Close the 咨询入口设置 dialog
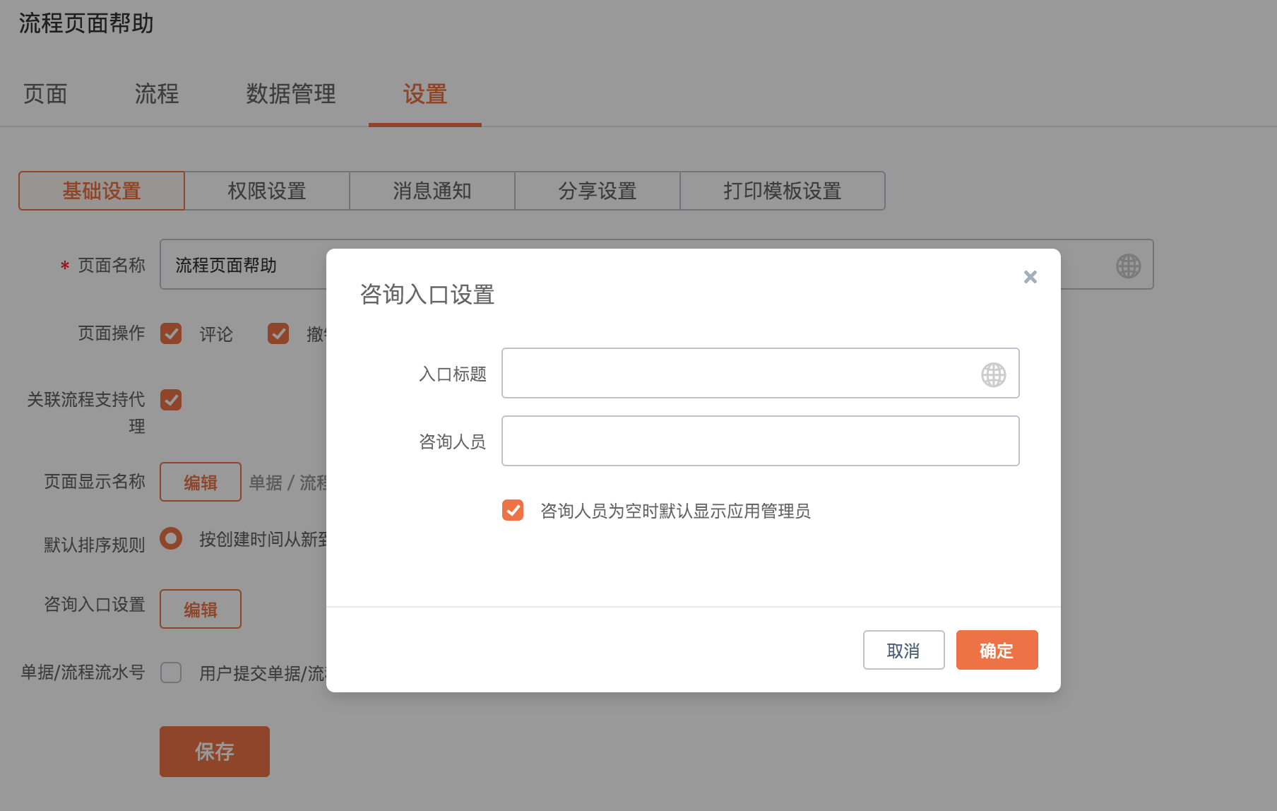Screen dimensions: 1277x811 [1030, 277]
